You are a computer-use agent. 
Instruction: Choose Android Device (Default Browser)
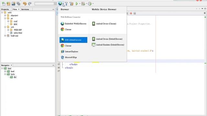point(107,39)
